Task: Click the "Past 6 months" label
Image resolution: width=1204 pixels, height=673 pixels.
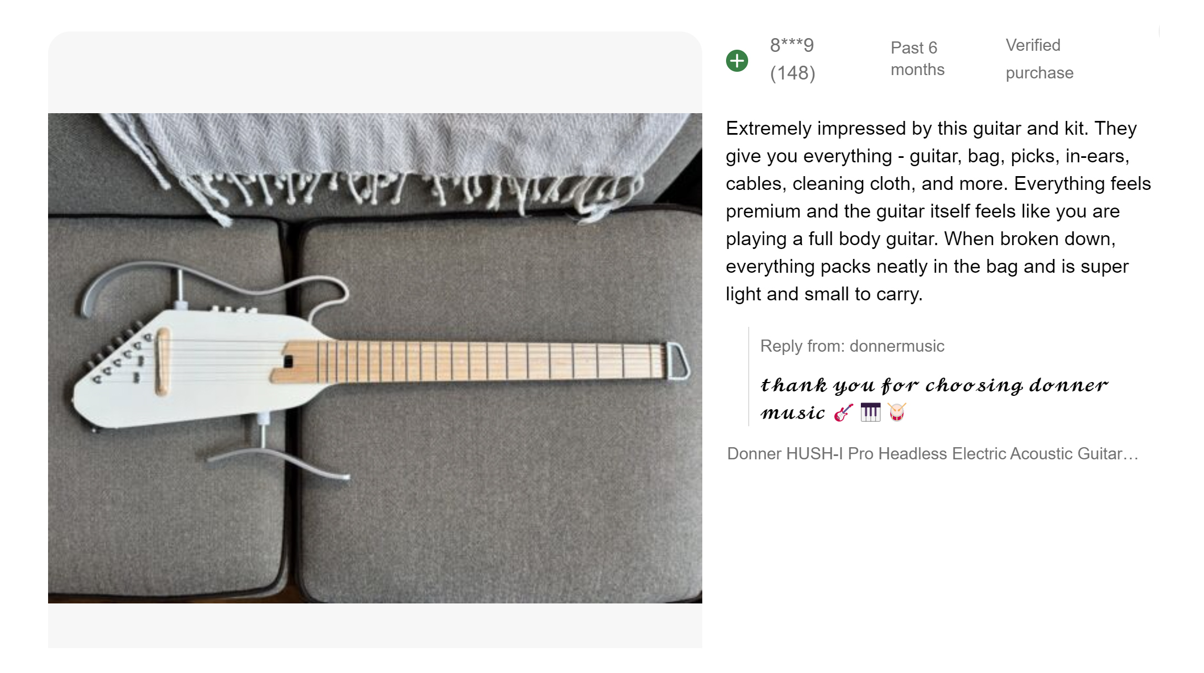Action: coord(917,59)
